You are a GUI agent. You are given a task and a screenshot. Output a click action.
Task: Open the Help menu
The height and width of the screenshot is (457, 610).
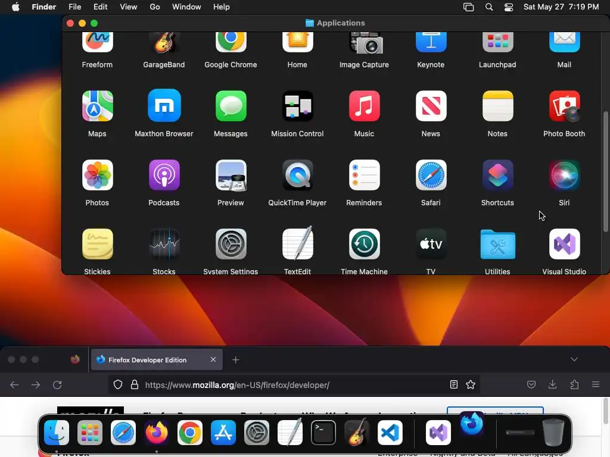click(x=222, y=7)
